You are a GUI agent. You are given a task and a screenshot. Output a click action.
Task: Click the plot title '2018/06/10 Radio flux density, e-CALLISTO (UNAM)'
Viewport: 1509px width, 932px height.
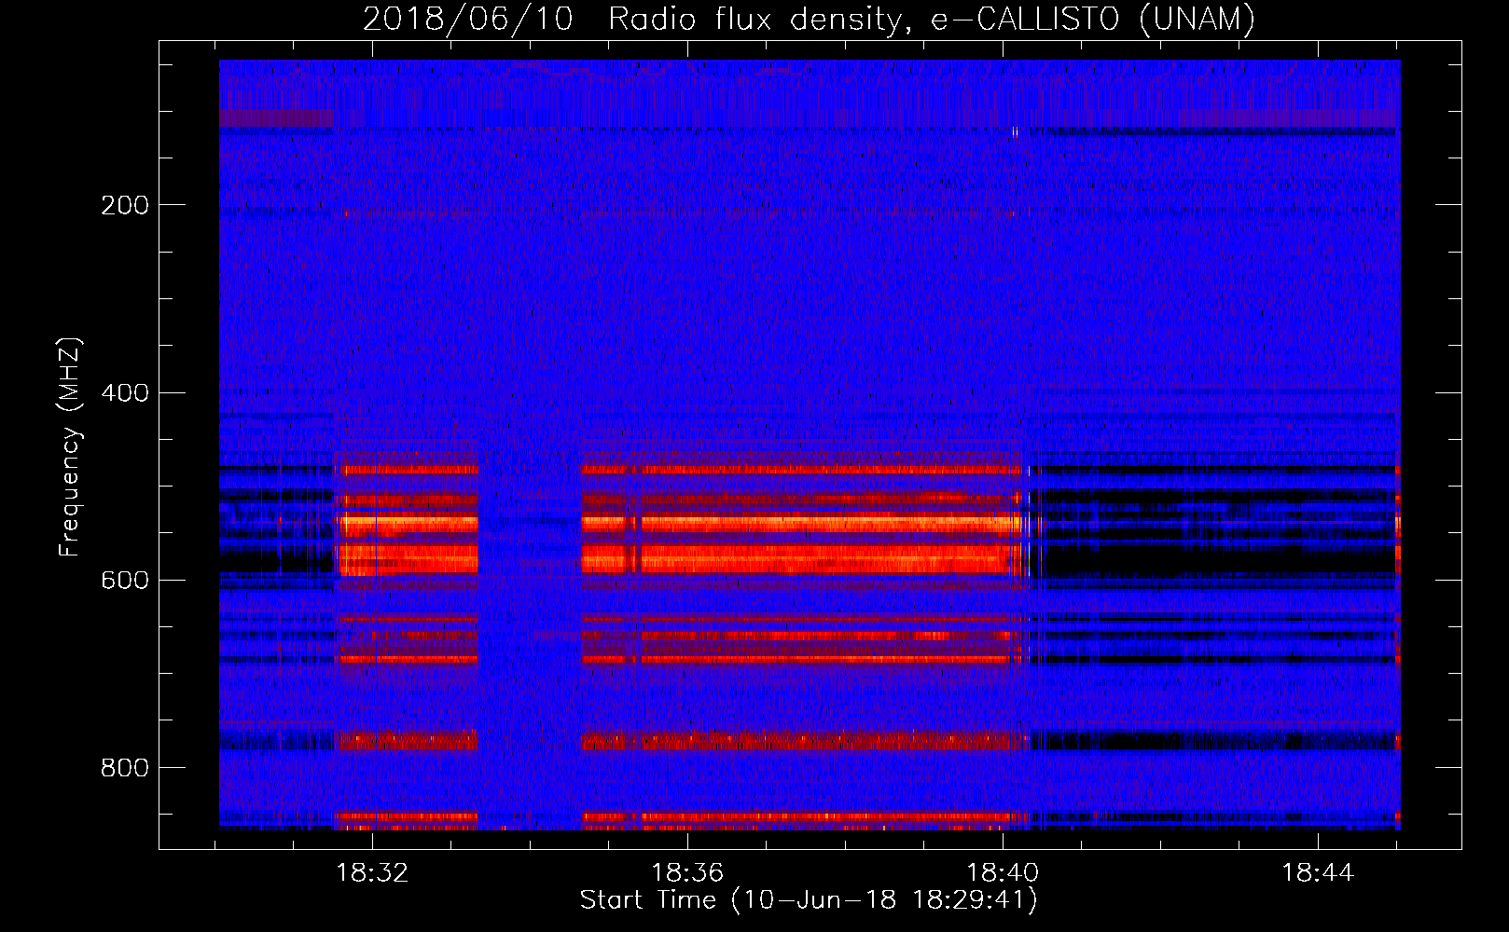[809, 19]
